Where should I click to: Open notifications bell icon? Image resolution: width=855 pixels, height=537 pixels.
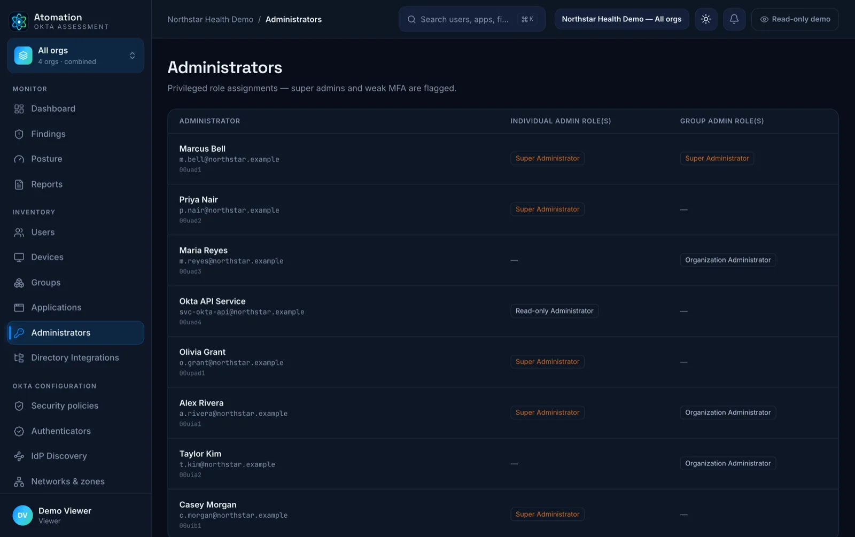(x=734, y=19)
